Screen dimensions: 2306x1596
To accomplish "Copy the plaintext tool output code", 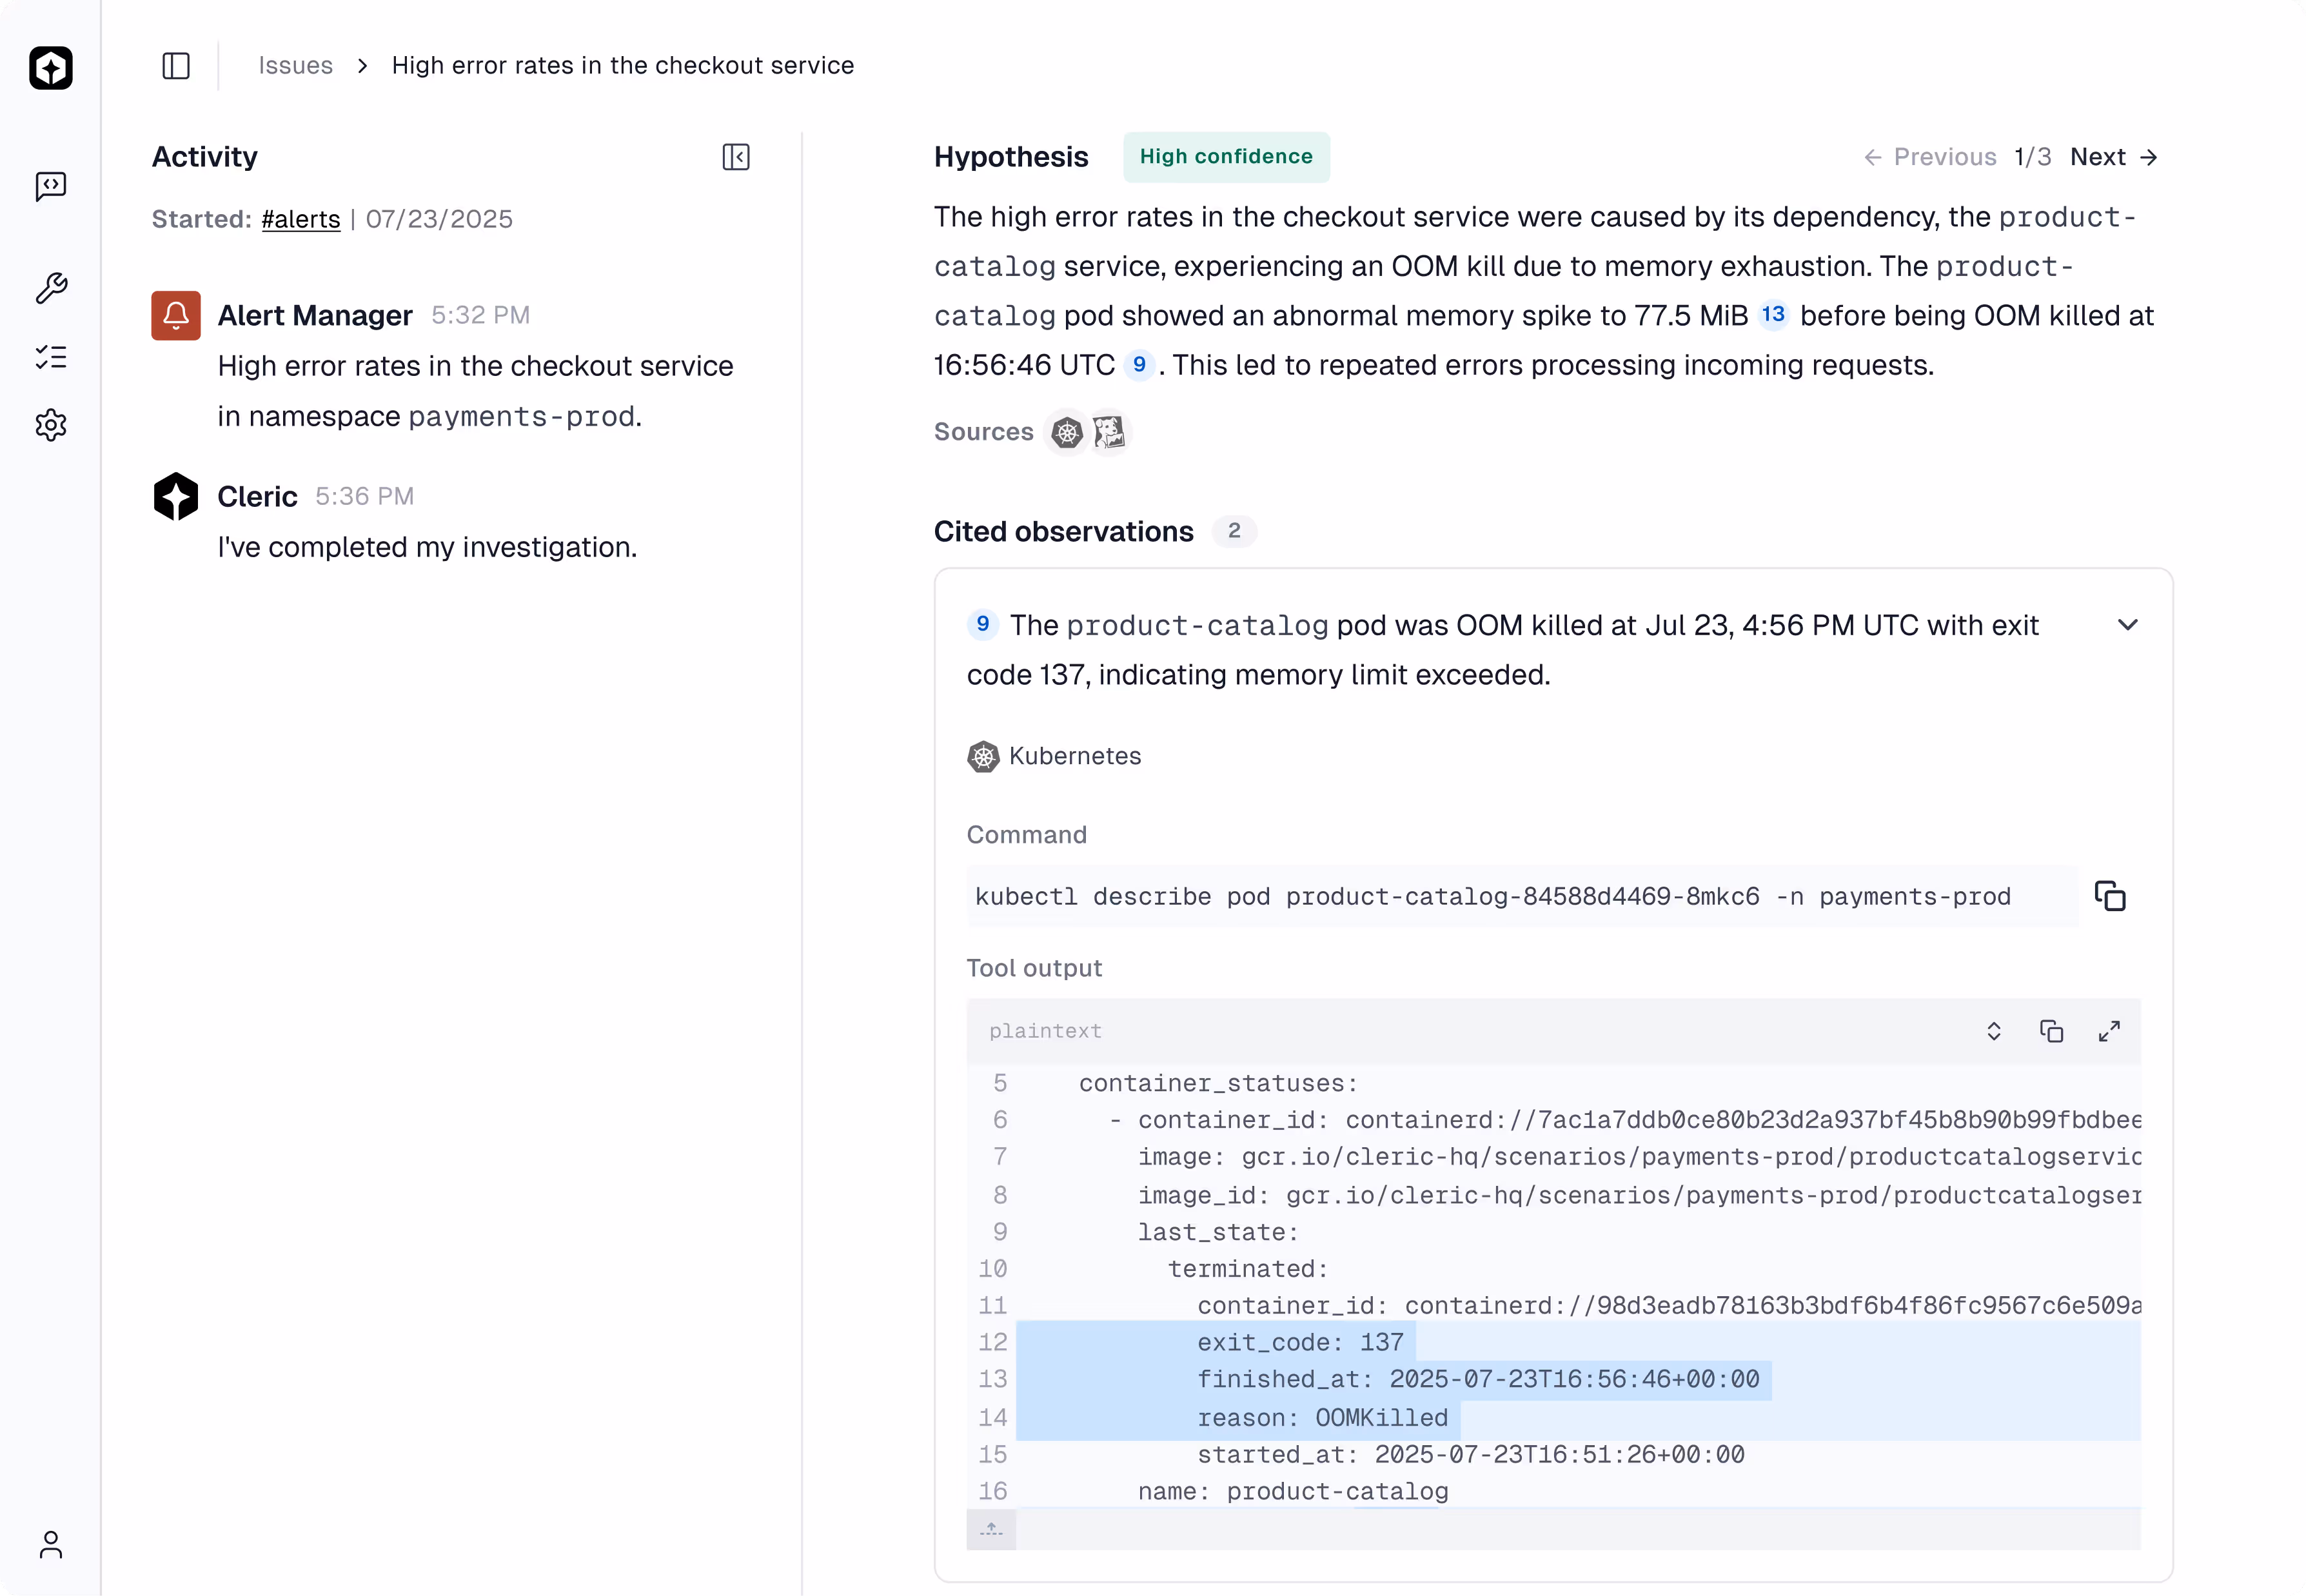I will 2051,1030.
